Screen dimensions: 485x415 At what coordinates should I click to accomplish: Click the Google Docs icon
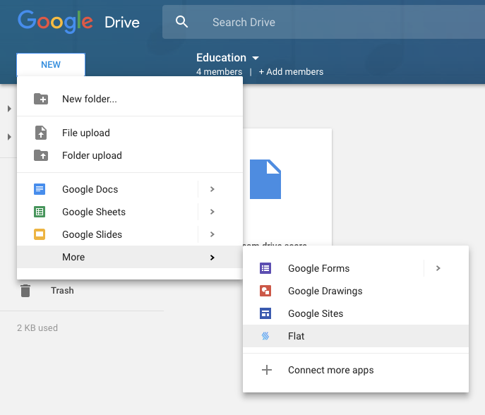tap(40, 189)
